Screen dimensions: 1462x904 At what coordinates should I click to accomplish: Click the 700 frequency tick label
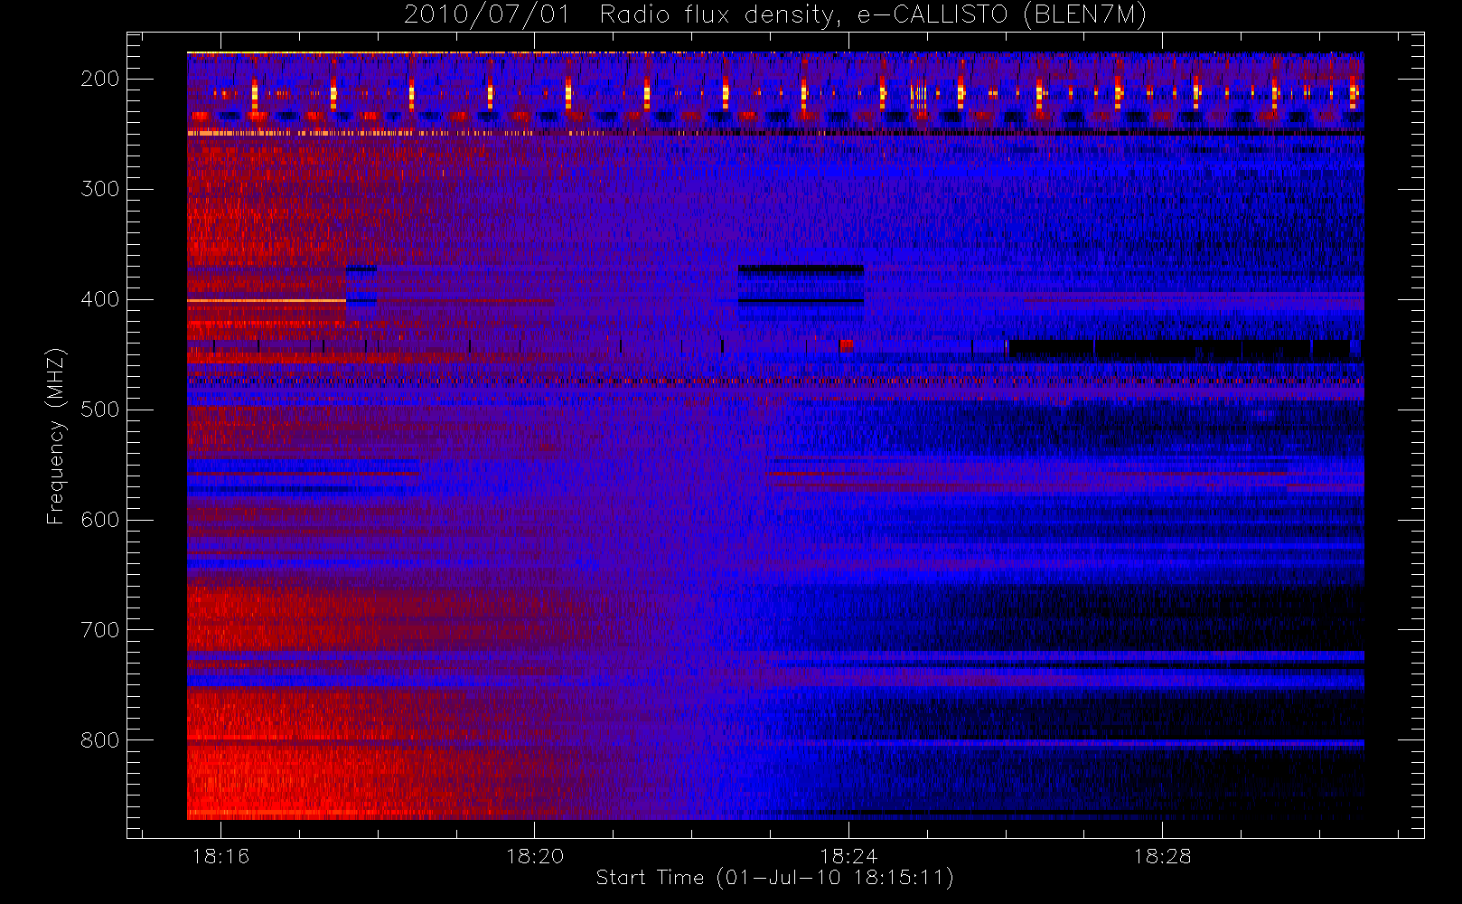pos(100,630)
